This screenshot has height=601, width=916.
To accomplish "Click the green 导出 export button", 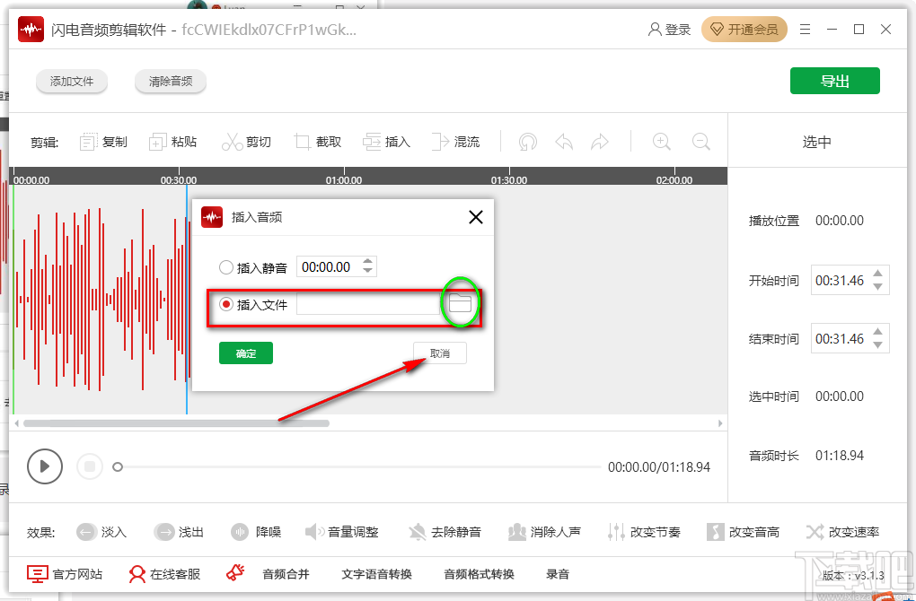I will click(834, 80).
